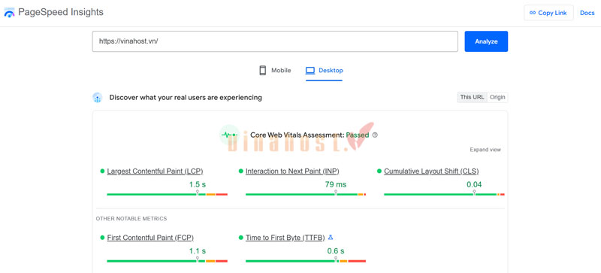Viewport: 601px width, 273px height.
Task: Click the PageSpeed Insights title text
Action: (61, 12)
